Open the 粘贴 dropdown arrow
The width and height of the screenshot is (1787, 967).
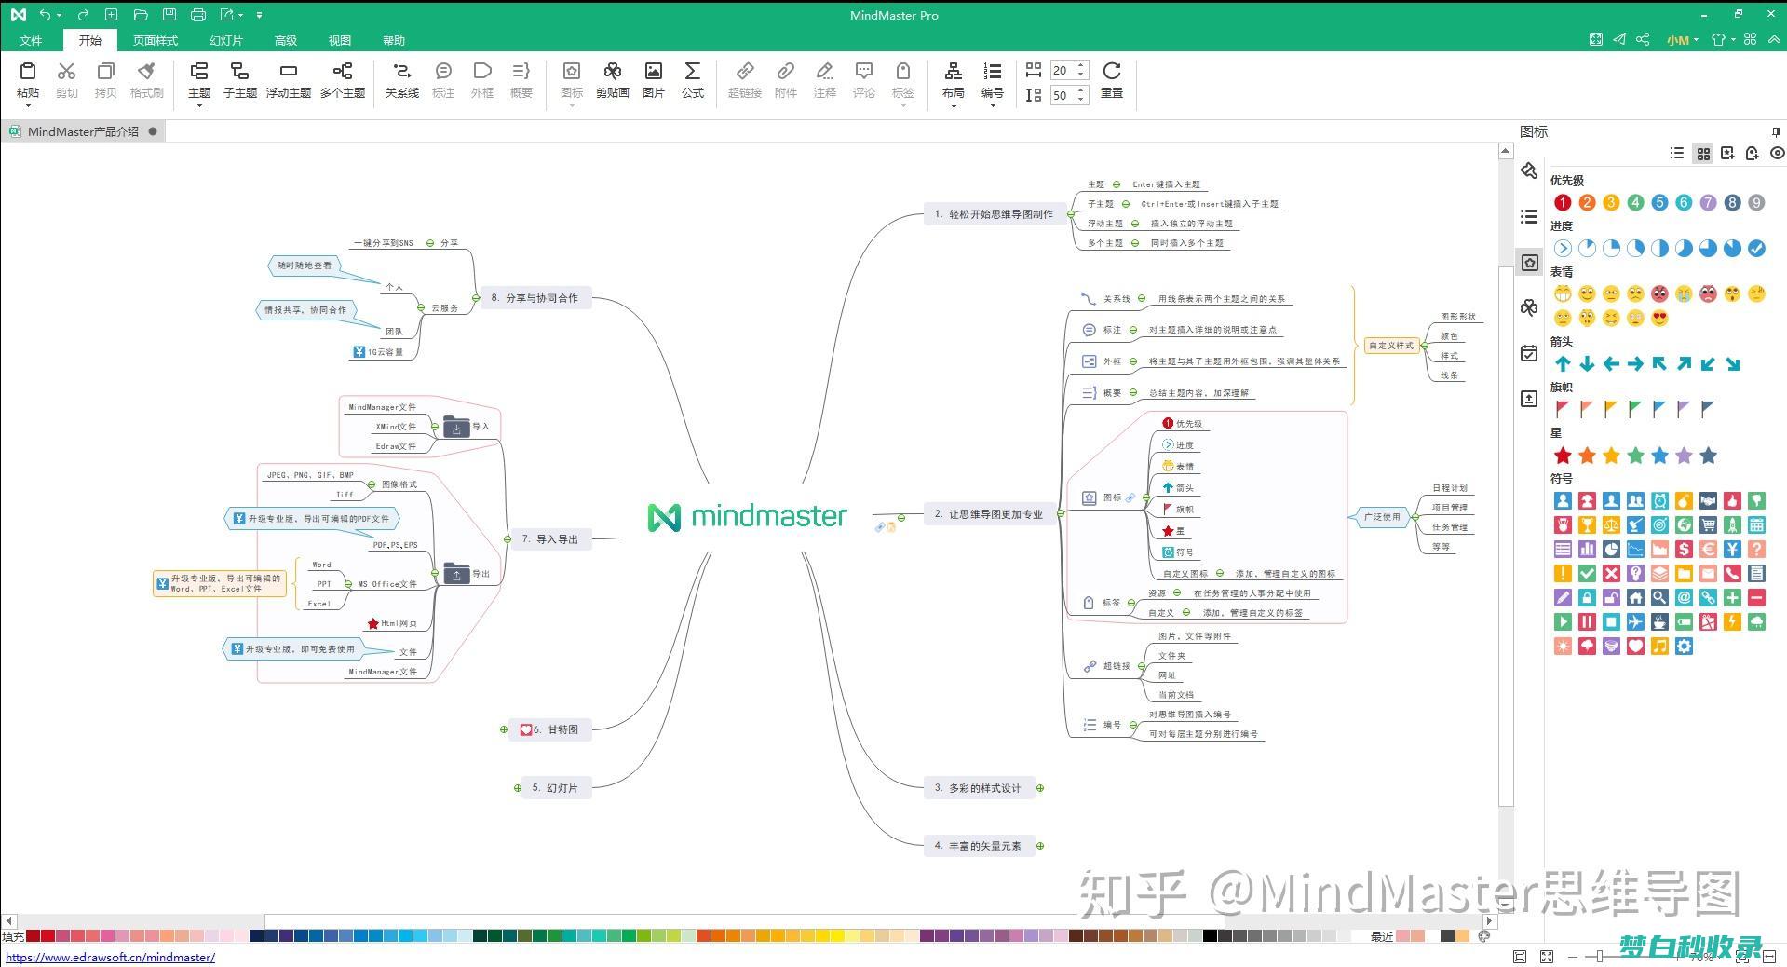point(28,105)
